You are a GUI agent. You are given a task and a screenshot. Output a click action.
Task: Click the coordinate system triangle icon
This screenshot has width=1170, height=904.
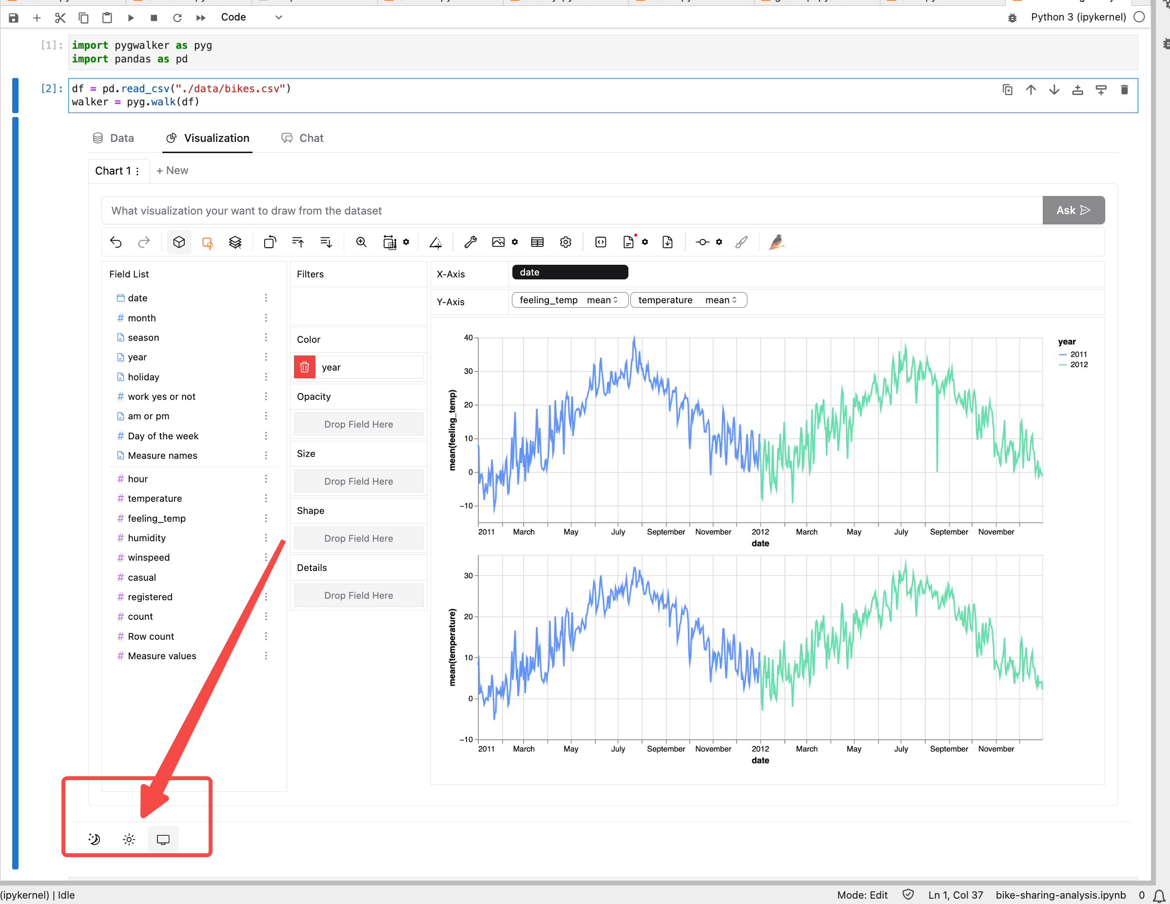coord(435,242)
